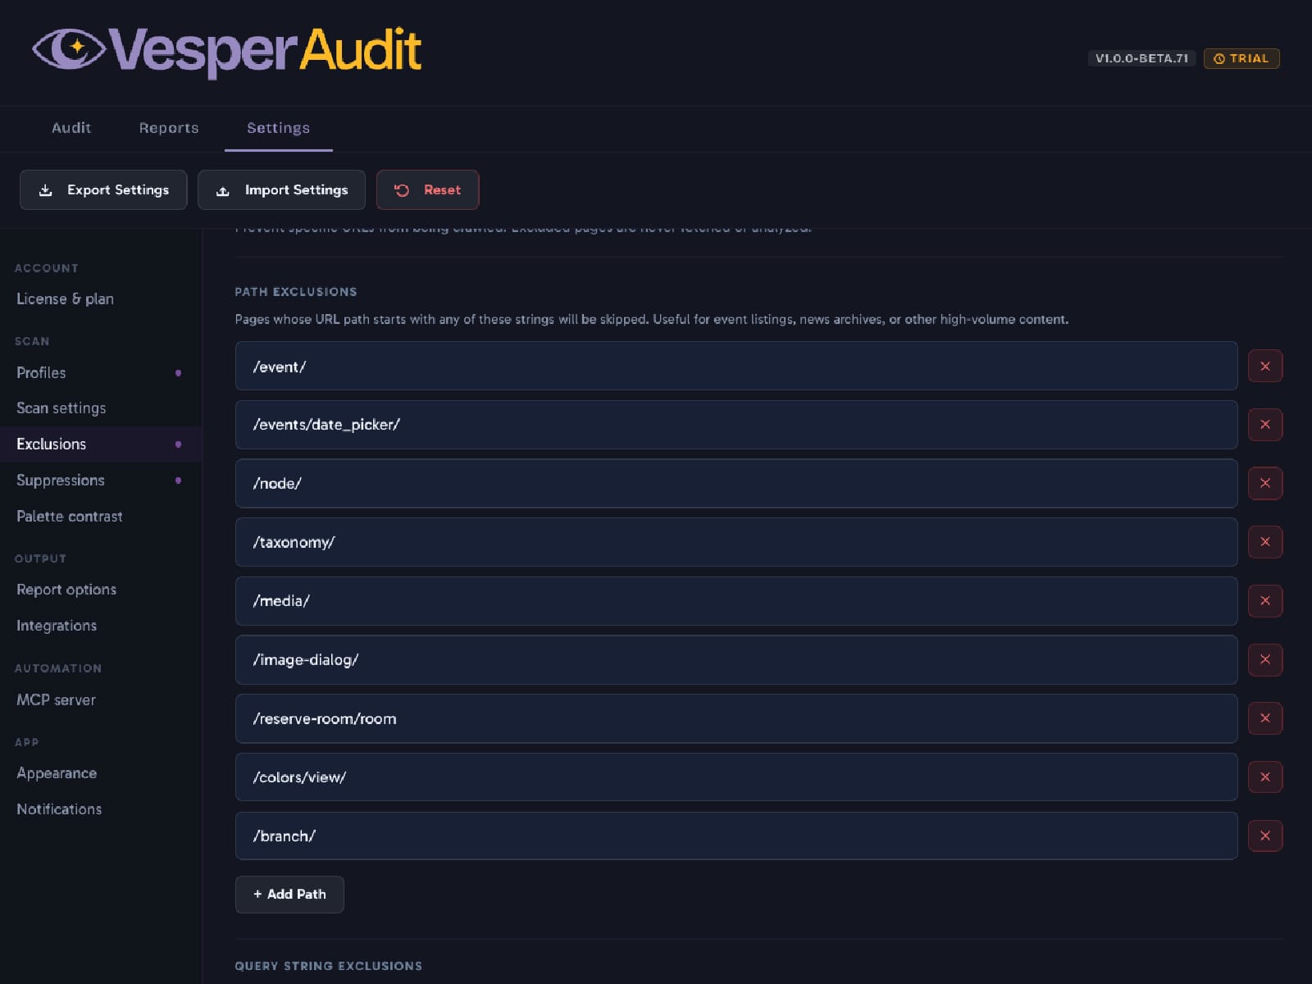Edit the /event/ path field
This screenshot has height=984, width=1312.
[736, 366]
